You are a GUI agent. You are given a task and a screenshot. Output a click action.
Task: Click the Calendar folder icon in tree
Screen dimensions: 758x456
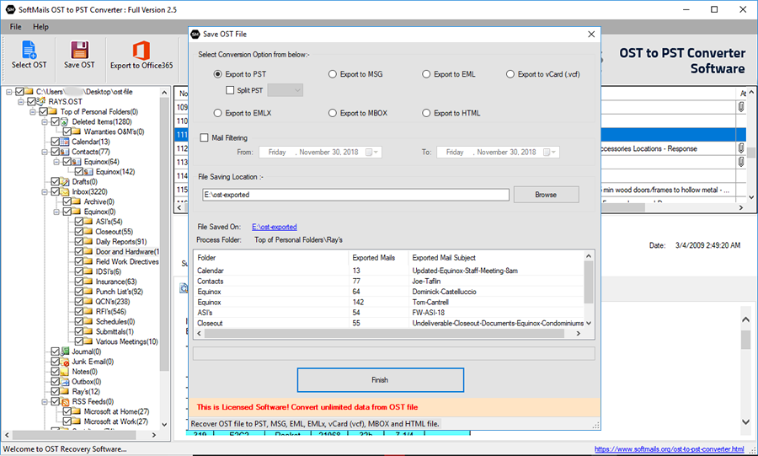click(x=66, y=142)
